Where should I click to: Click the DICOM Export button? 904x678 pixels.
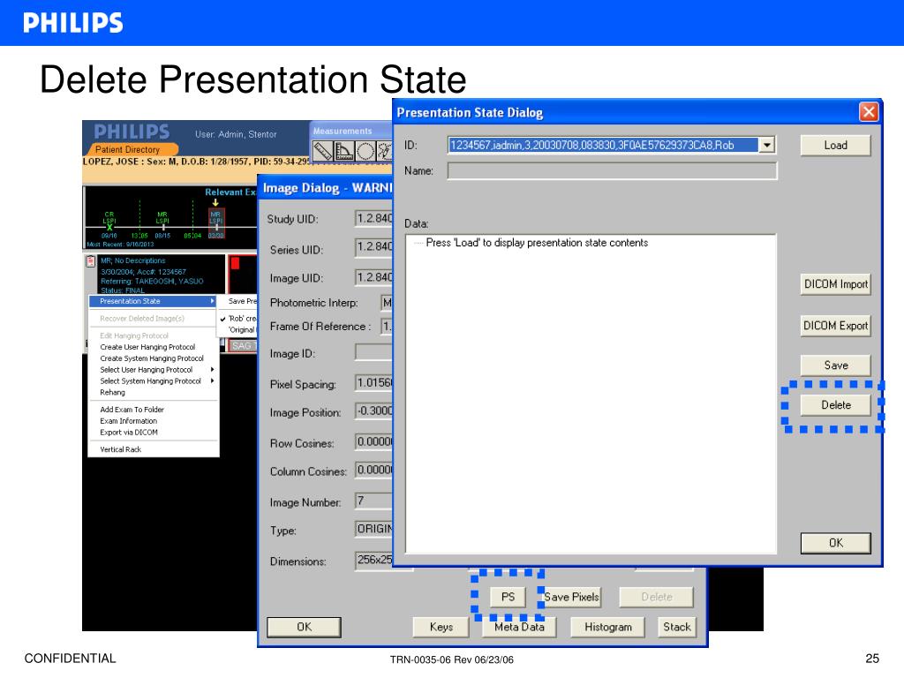point(835,326)
